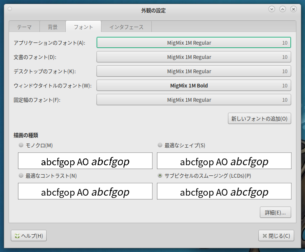Click the デスクトップのフォント(K): label

point(45,71)
